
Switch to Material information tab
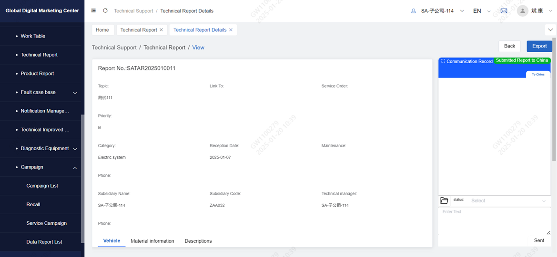152,241
